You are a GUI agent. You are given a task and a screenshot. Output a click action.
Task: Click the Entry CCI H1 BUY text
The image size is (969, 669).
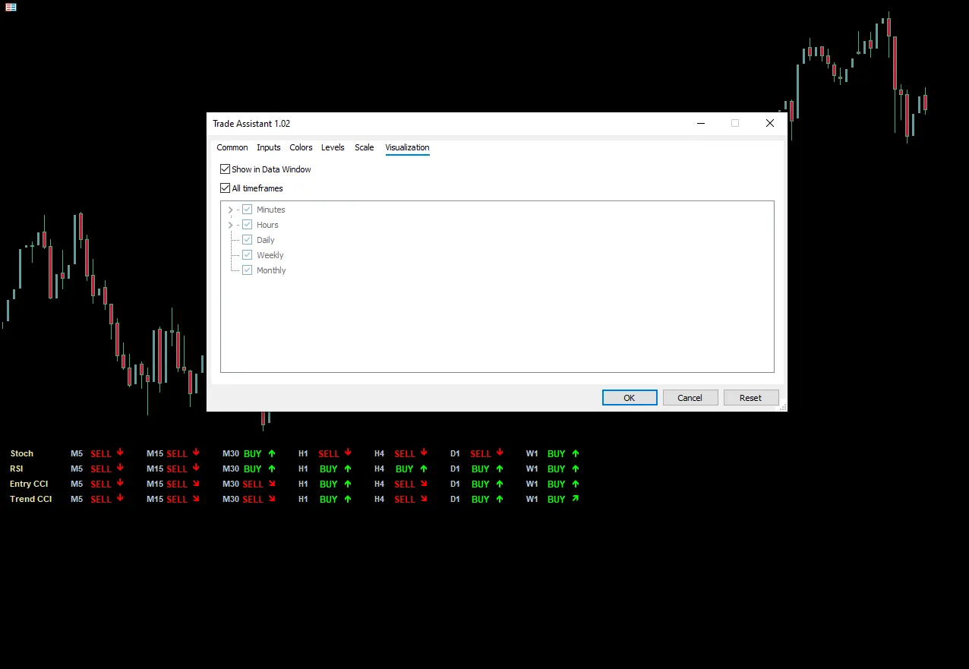click(329, 484)
